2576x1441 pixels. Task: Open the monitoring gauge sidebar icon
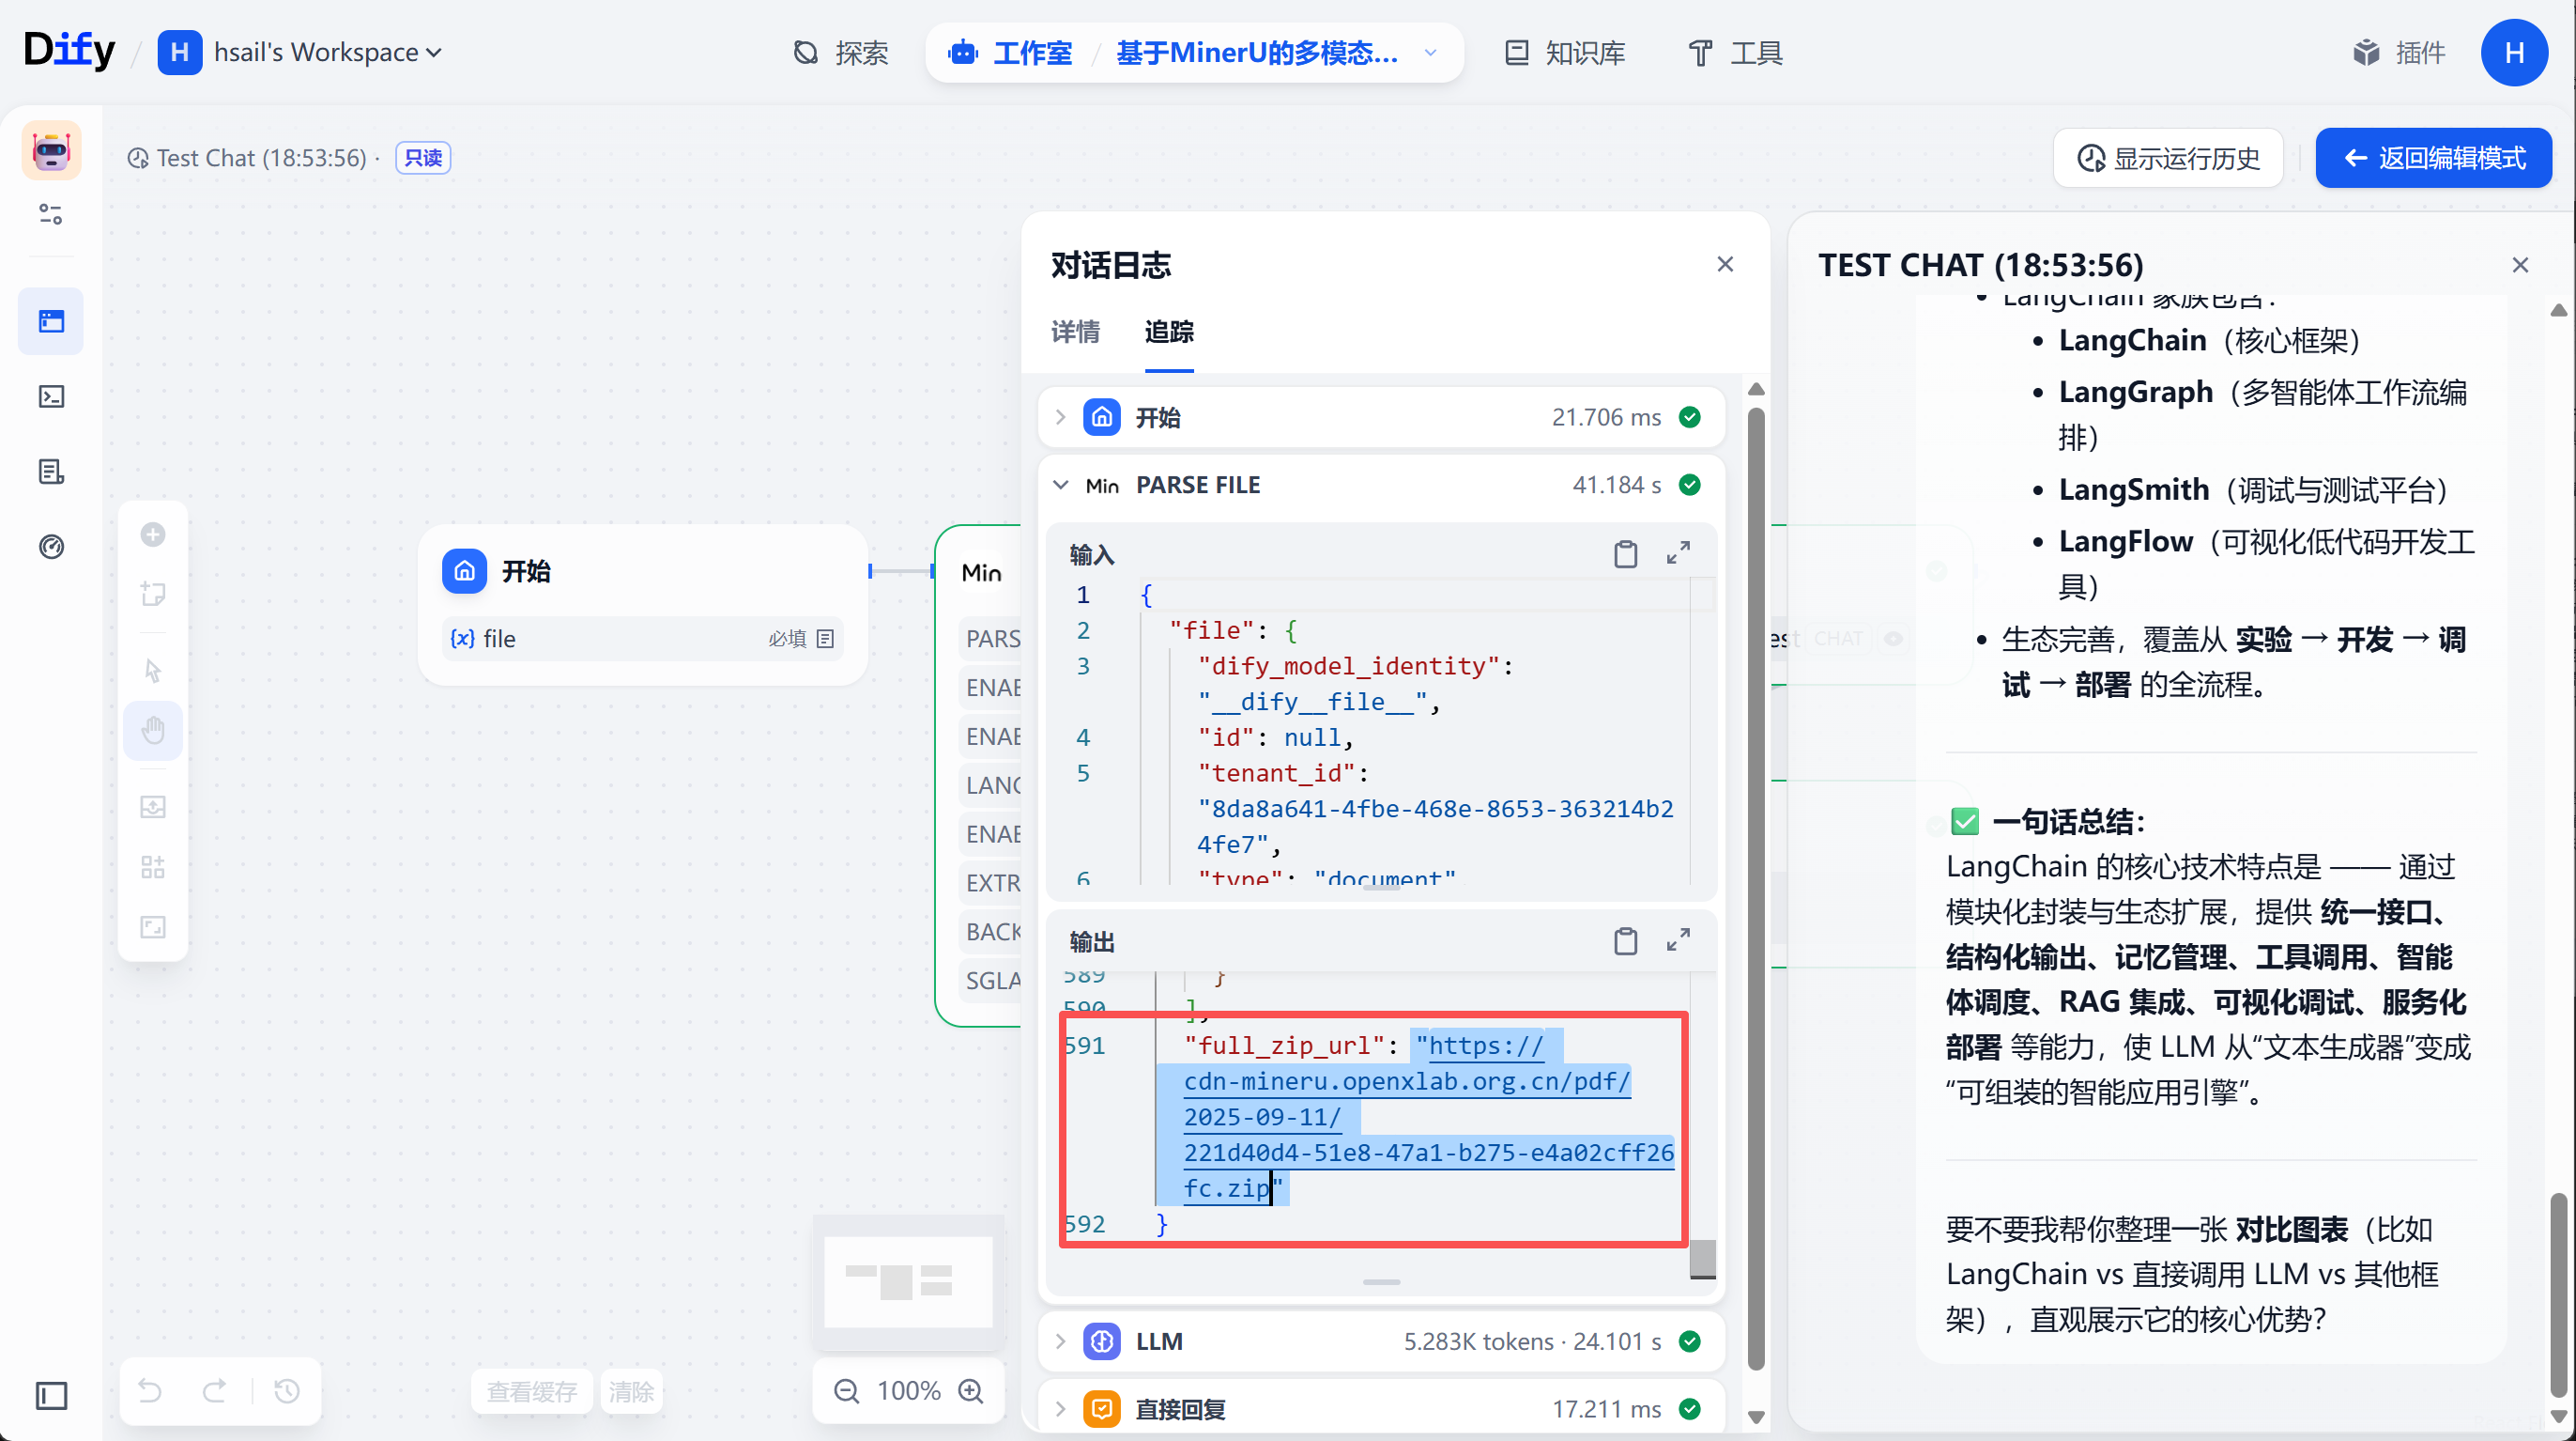(51, 547)
